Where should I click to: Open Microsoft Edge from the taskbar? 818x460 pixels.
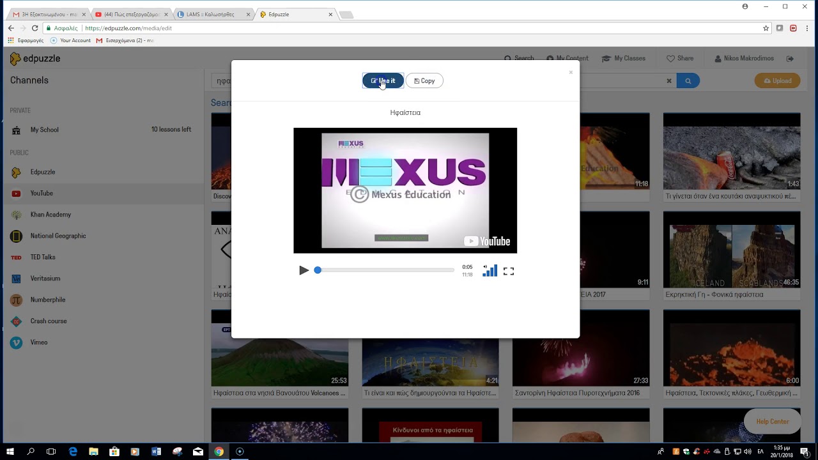click(x=73, y=451)
